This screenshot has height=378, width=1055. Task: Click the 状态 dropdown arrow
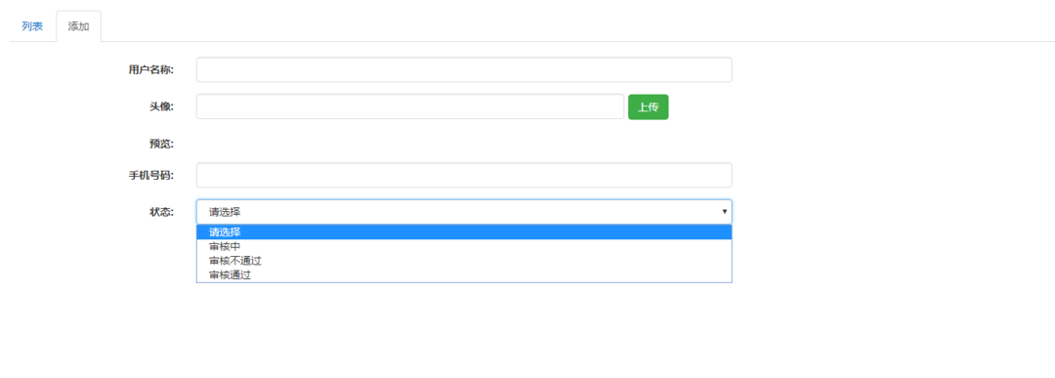tap(725, 212)
